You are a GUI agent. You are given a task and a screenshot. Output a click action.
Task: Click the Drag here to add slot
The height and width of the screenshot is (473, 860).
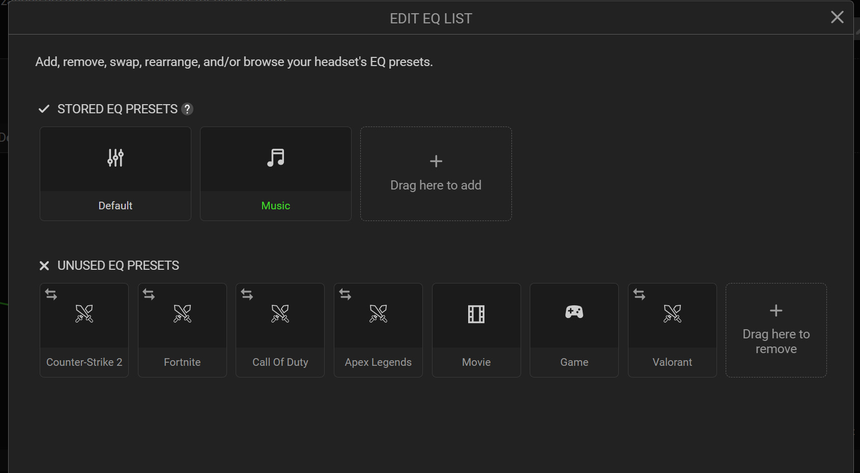pyautogui.click(x=436, y=174)
